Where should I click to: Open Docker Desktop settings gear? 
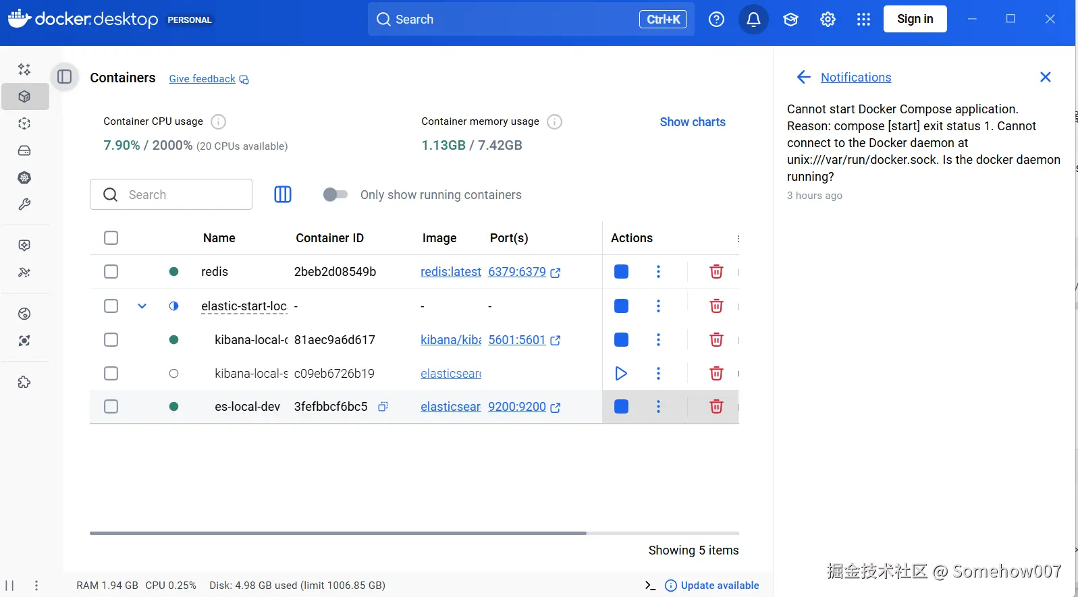828,20
